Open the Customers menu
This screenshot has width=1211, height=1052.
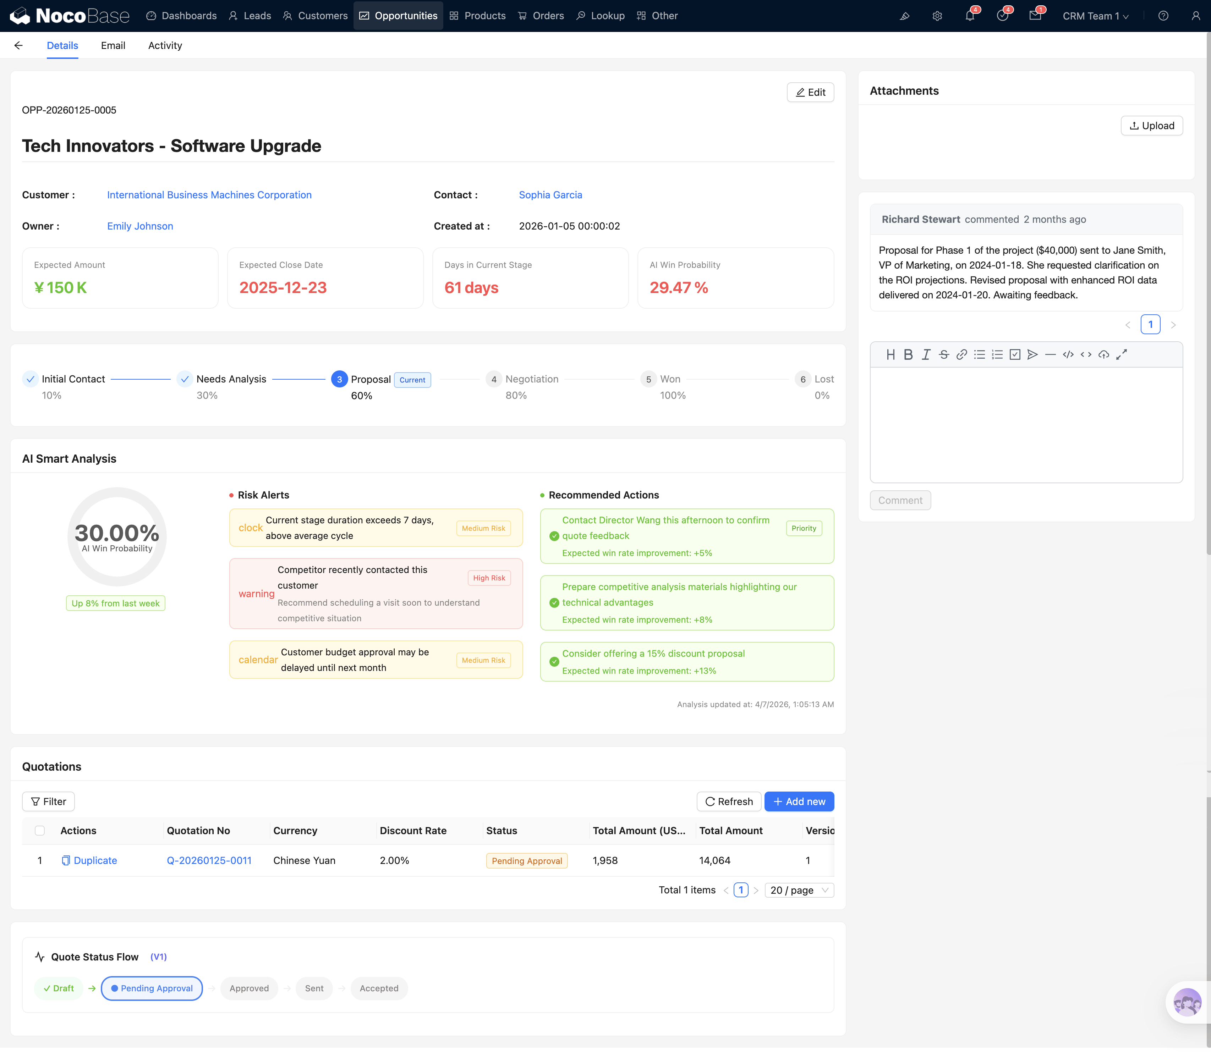pyautogui.click(x=316, y=16)
